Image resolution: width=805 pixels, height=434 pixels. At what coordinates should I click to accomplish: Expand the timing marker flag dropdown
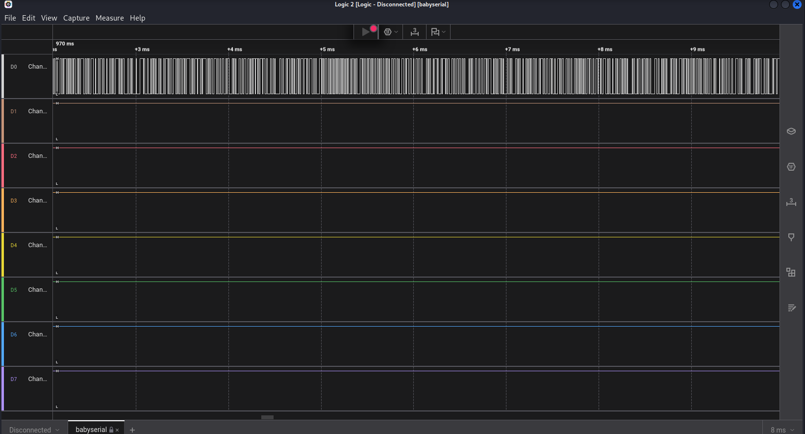click(x=444, y=32)
